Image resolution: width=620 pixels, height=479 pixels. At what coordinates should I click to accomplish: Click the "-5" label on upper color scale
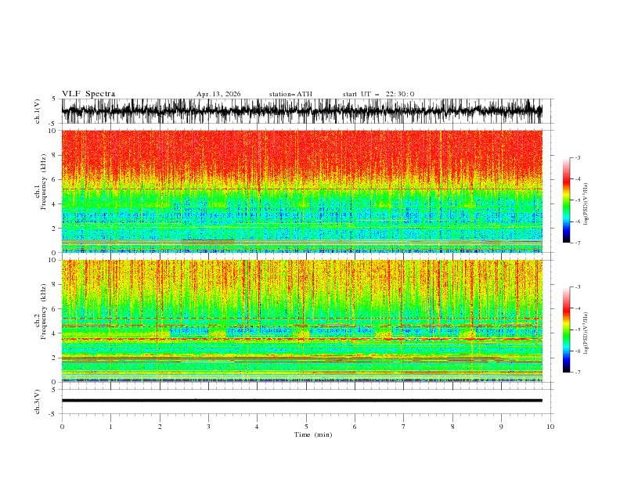tap(577, 200)
